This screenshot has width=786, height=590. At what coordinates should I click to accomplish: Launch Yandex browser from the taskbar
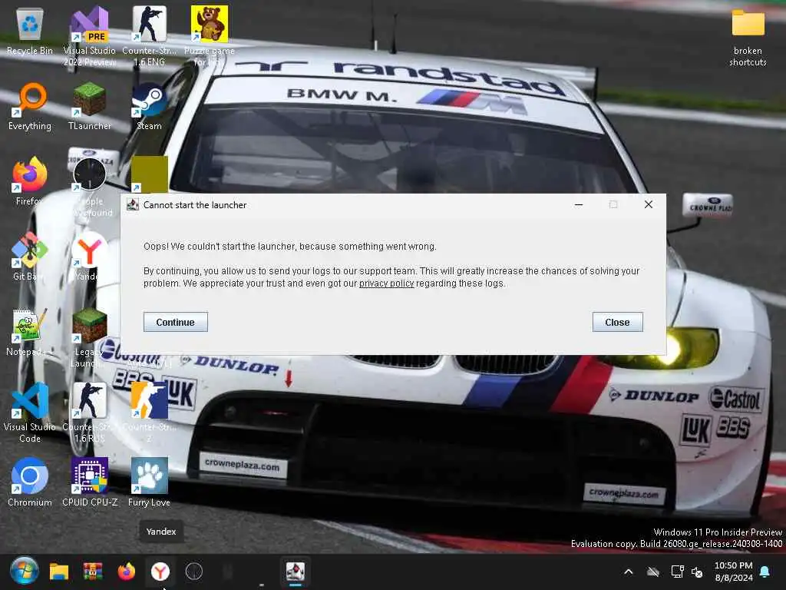tap(160, 572)
